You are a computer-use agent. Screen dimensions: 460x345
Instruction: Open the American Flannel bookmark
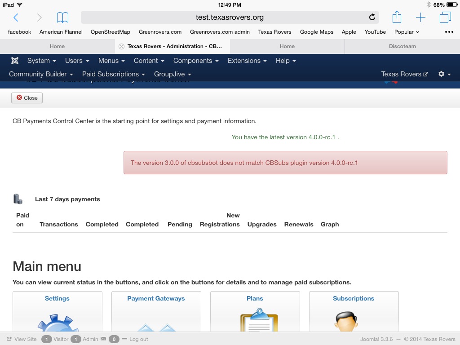pos(61,32)
